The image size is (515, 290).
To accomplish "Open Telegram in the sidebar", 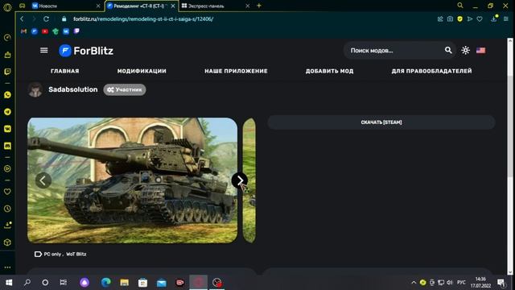I will (x=7, y=112).
